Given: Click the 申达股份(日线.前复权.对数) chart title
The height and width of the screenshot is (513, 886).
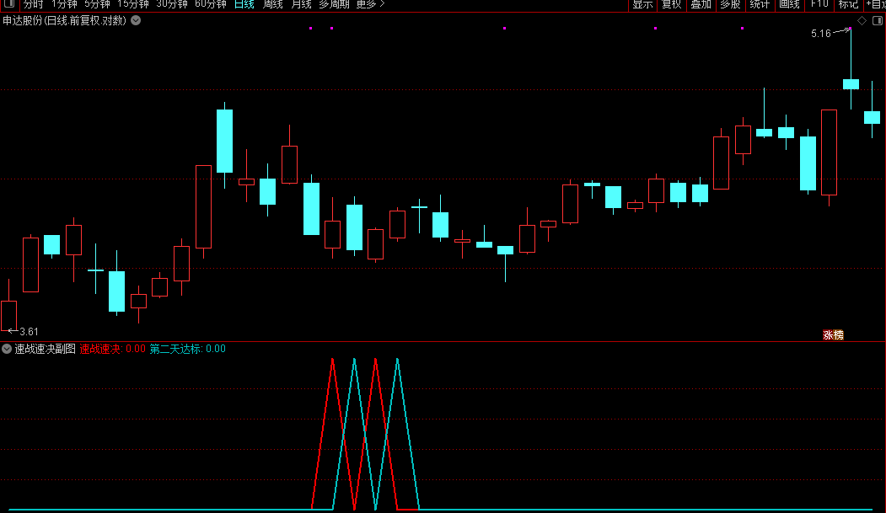Looking at the screenshot, I should pos(64,21).
